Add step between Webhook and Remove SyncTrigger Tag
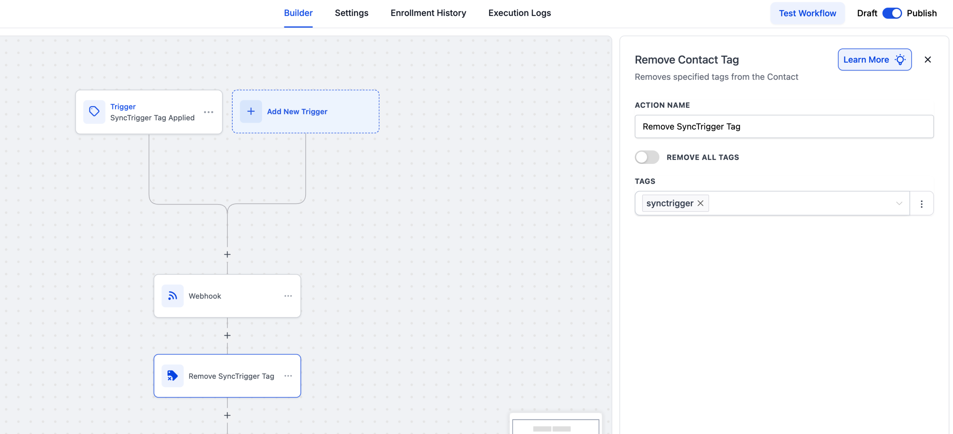Image resolution: width=953 pixels, height=434 pixels. click(x=227, y=335)
